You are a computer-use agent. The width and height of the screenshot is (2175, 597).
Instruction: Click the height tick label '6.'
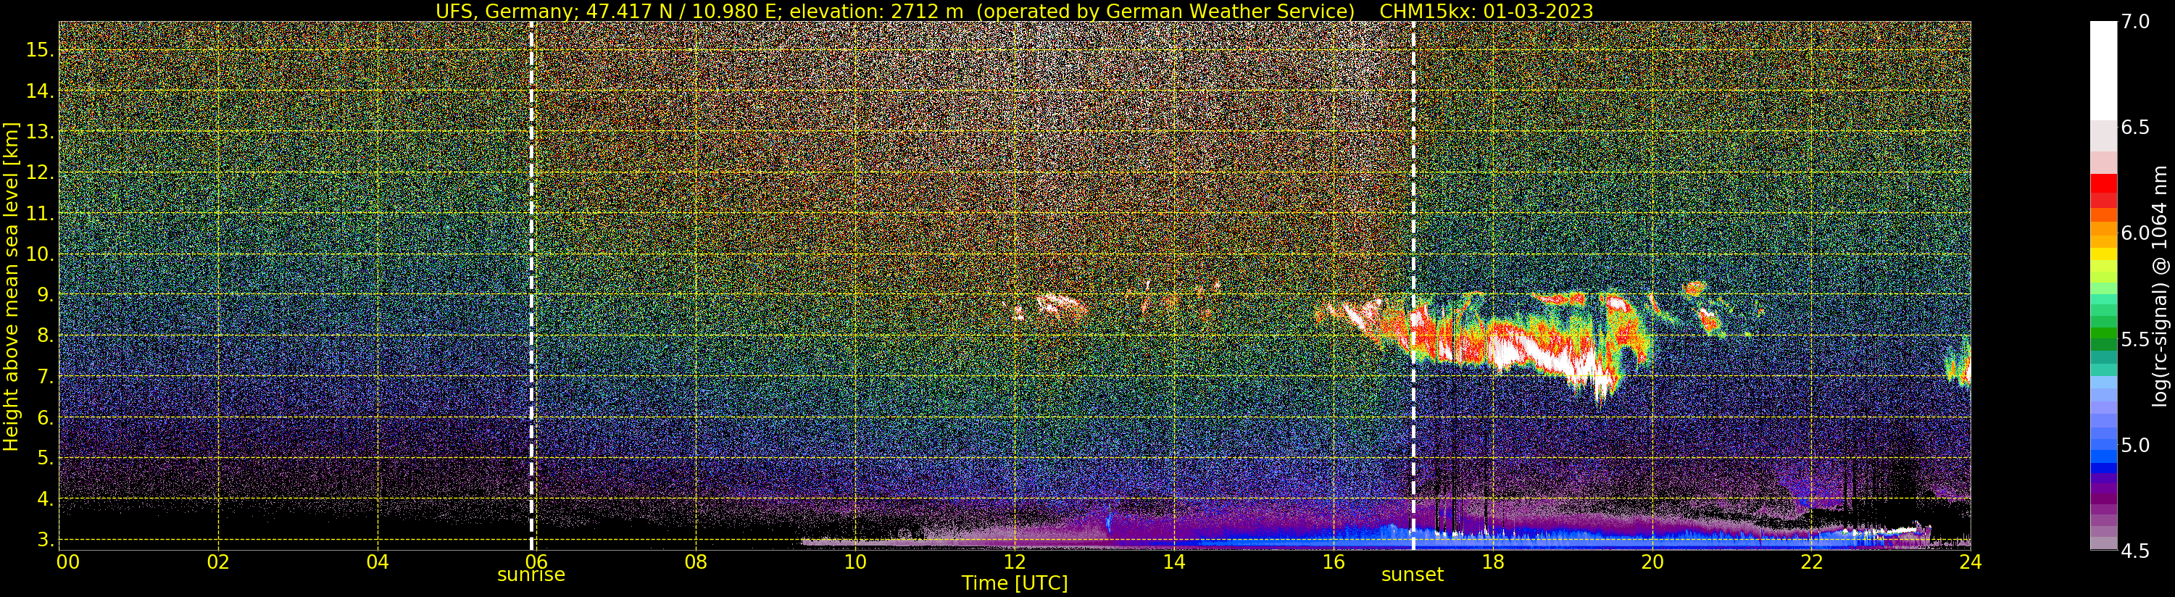pyautogui.click(x=45, y=417)
